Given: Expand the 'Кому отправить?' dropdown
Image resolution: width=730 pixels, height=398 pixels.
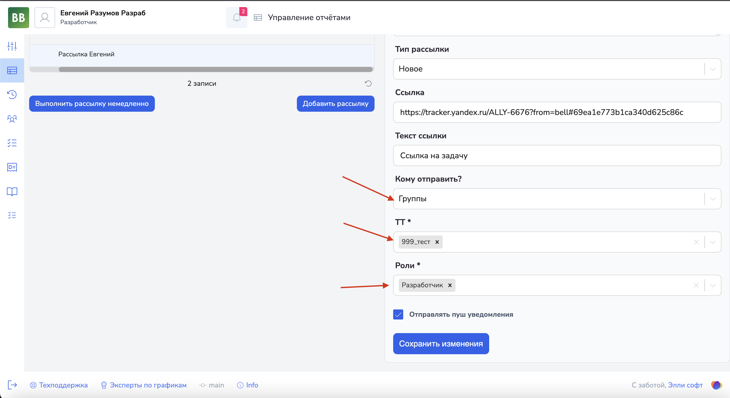Looking at the screenshot, I should coord(712,199).
